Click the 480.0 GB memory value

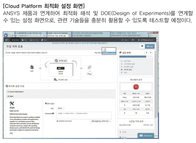(148, 97)
